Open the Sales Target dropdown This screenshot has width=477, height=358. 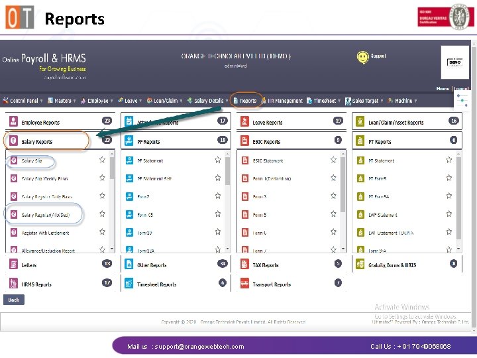[x=364, y=101]
